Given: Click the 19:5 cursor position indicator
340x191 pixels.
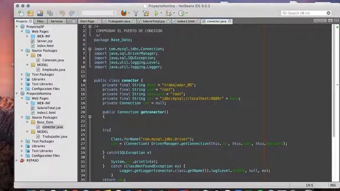Looking at the screenshot, I should pos(309,185).
